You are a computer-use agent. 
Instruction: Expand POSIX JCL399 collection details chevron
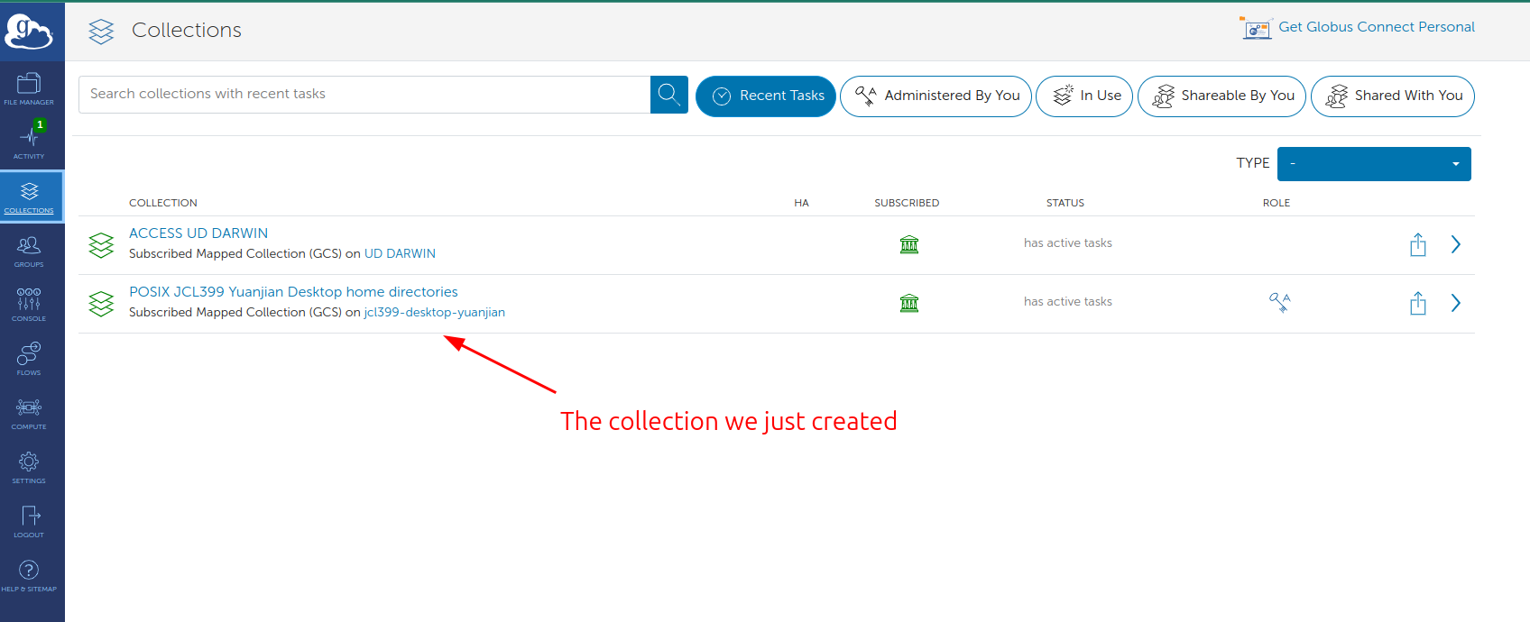(1455, 303)
